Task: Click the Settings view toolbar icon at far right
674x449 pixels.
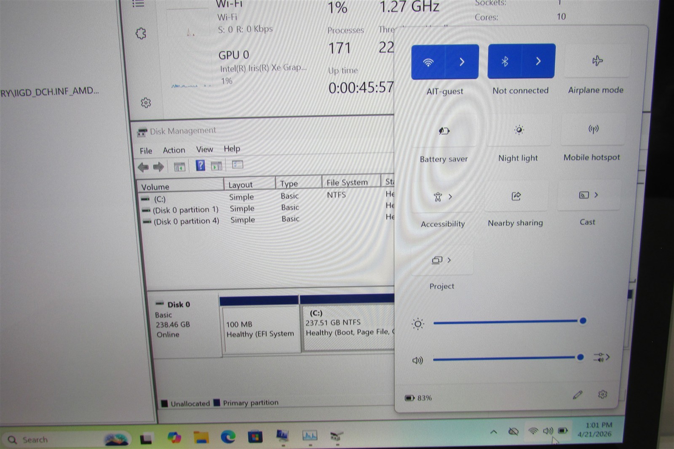Action: 238,165
